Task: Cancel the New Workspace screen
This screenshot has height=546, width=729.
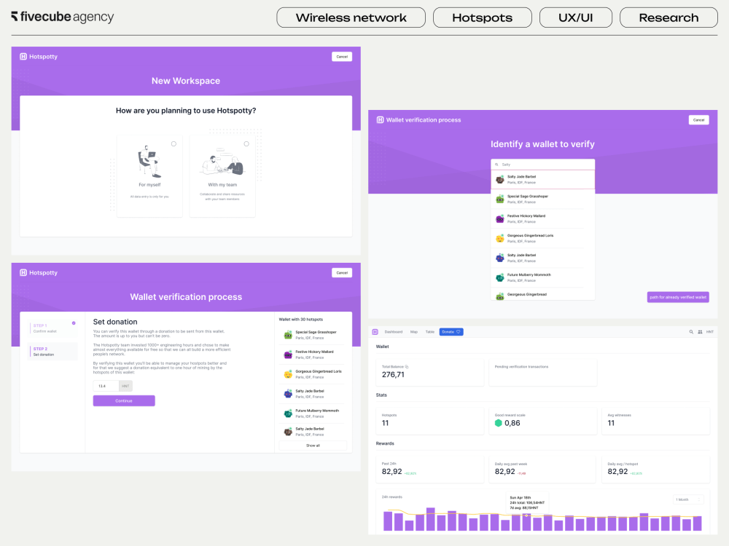Action: tap(342, 57)
